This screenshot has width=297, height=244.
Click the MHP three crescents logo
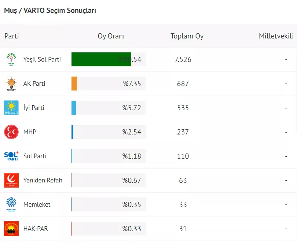pos(11,132)
